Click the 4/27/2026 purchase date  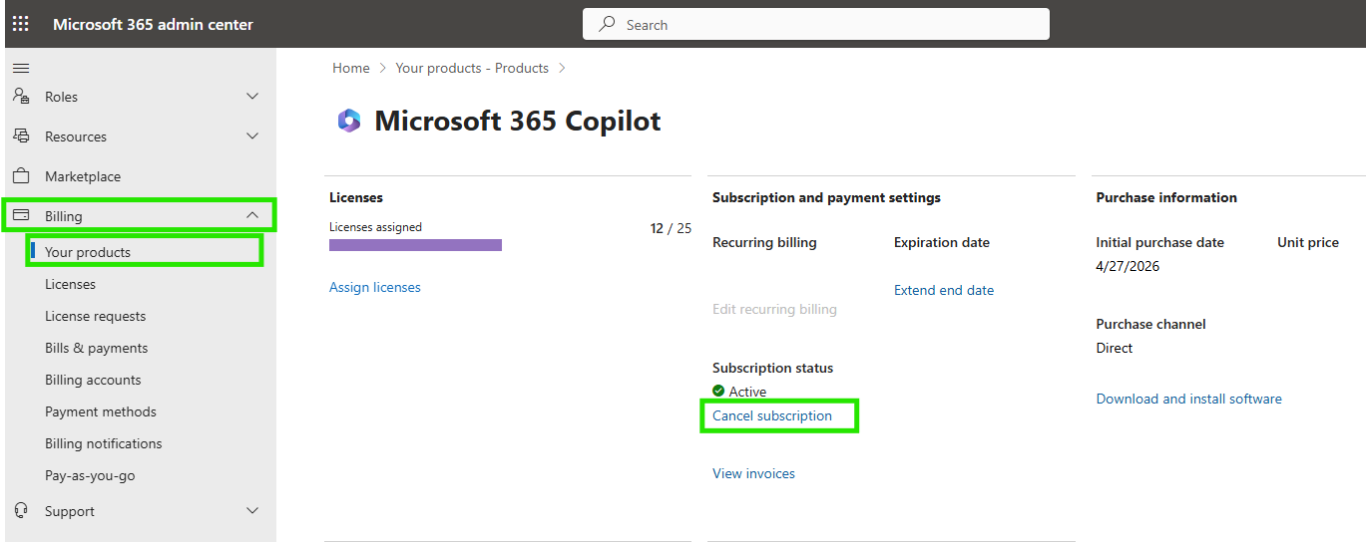click(x=1128, y=266)
